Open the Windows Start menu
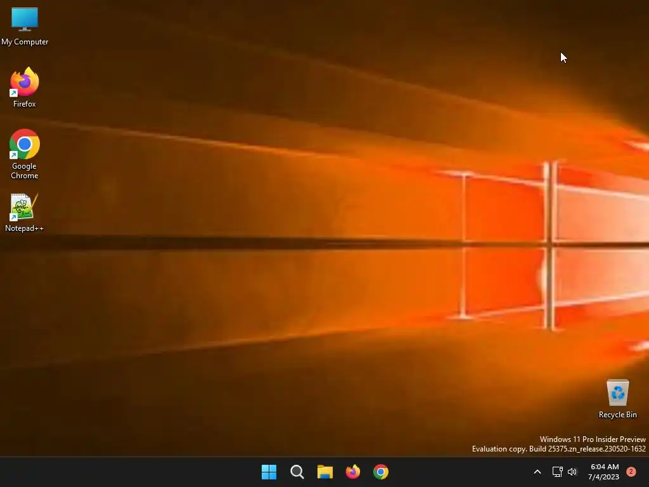 [269, 472]
